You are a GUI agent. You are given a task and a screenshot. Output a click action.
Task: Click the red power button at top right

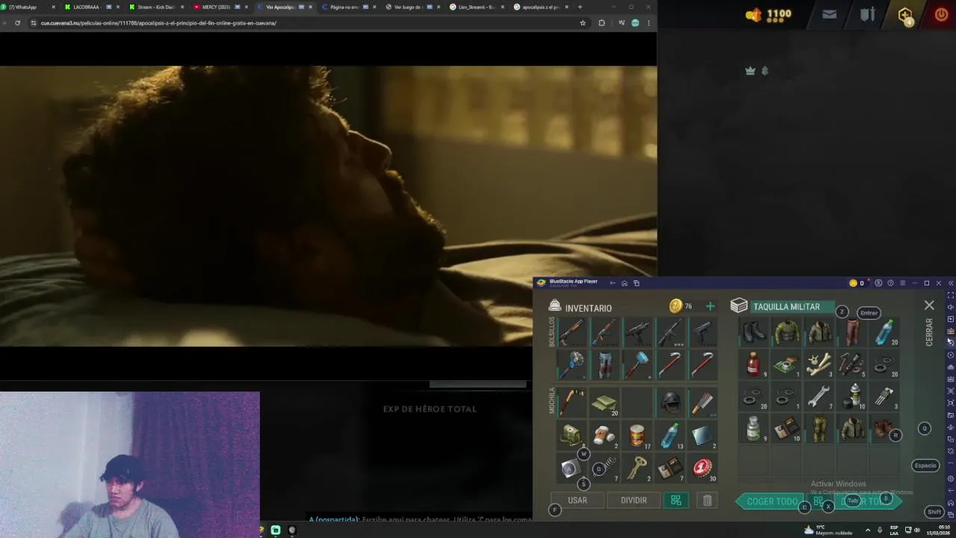tap(941, 14)
